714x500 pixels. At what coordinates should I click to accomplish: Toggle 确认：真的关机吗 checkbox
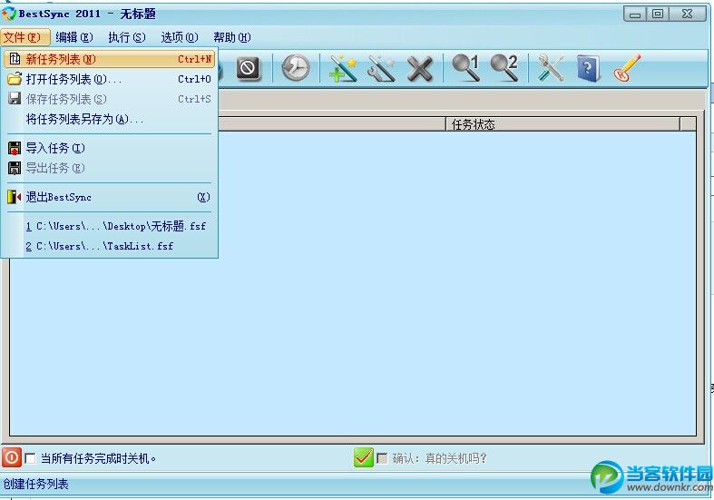coord(383,458)
